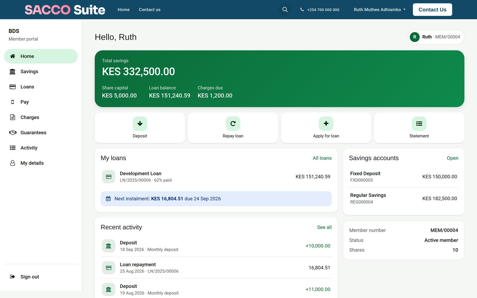Click the KES 332,500.00 total savings amount

click(138, 72)
